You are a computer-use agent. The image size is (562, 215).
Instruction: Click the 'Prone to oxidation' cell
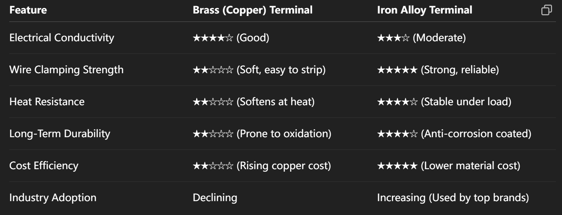click(x=262, y=134)
